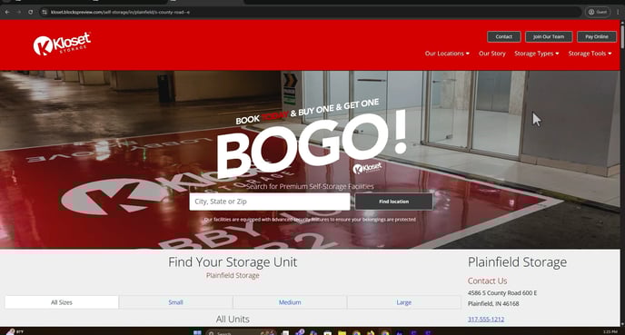Click the small Kloset logo under BOGO banner

click(x=367, y=168)
